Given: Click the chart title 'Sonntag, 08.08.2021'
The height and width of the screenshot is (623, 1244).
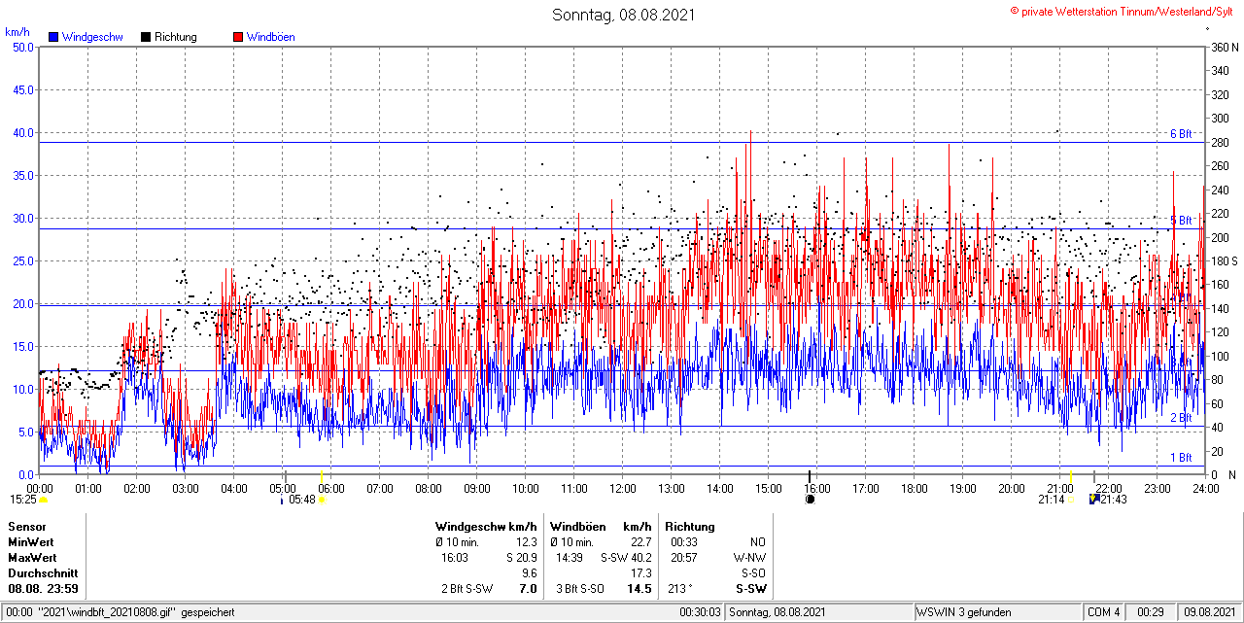Looking at the screenshot, I should pyautogui.click(x=624, y=15).
